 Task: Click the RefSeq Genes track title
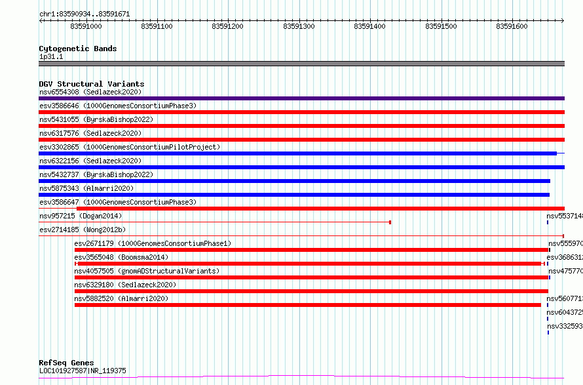(x=66, y=363)
